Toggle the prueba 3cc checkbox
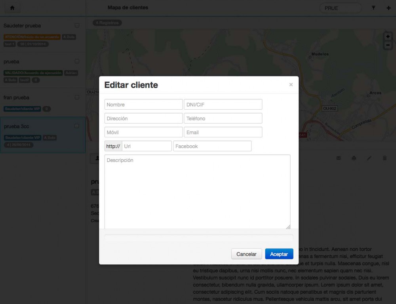Viewport: 396px width, 304px height. tap(77, 126)
